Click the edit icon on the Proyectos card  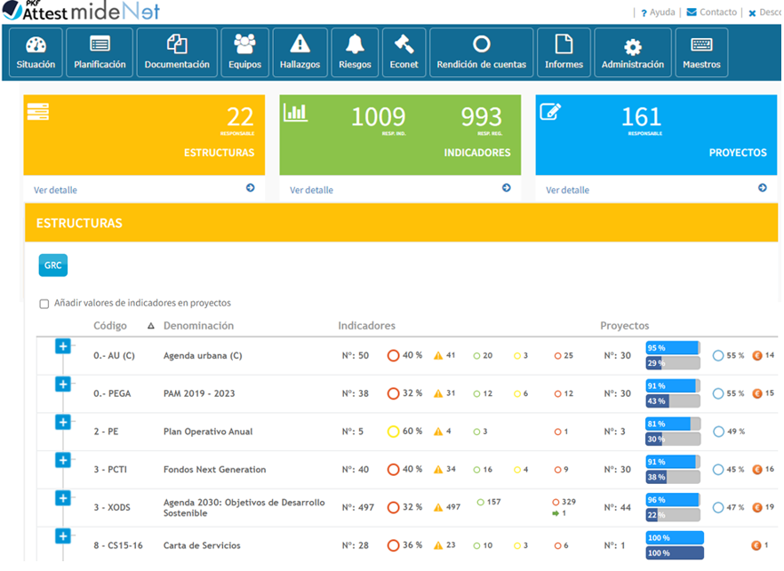(550, 111)
